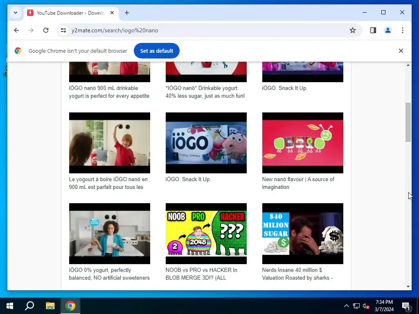Open the Windows Start menu
Viewport: 419px width, 314px height.
pos(10,306)
